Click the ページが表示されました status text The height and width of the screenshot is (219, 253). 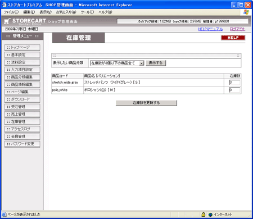coord(24,215)
